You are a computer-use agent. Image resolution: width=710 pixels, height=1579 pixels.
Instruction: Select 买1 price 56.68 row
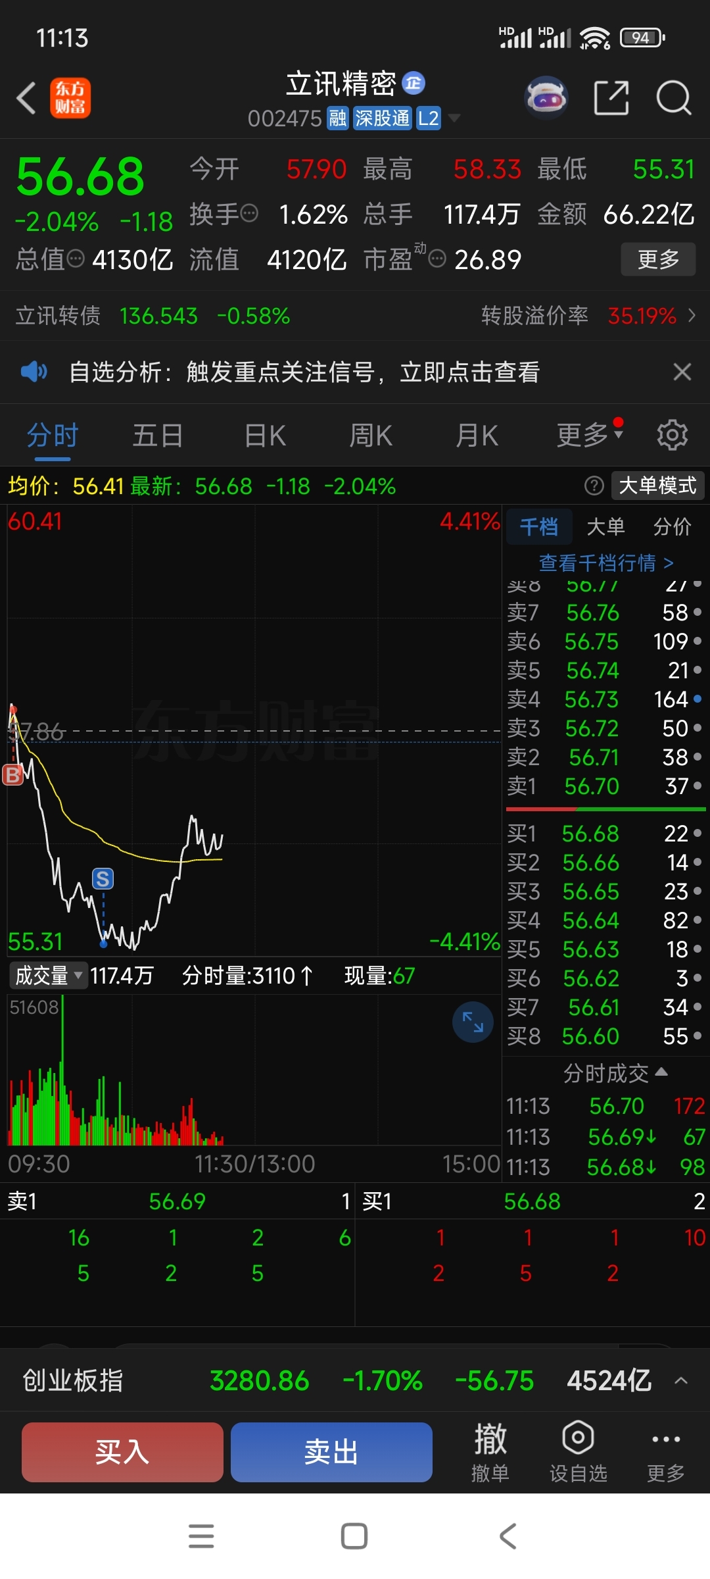pos(605,833)
